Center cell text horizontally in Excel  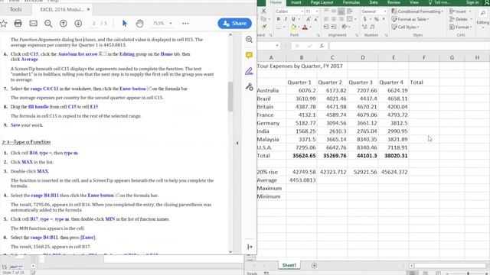[334, 19]
